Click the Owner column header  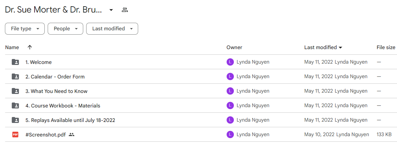coord(234,47)
